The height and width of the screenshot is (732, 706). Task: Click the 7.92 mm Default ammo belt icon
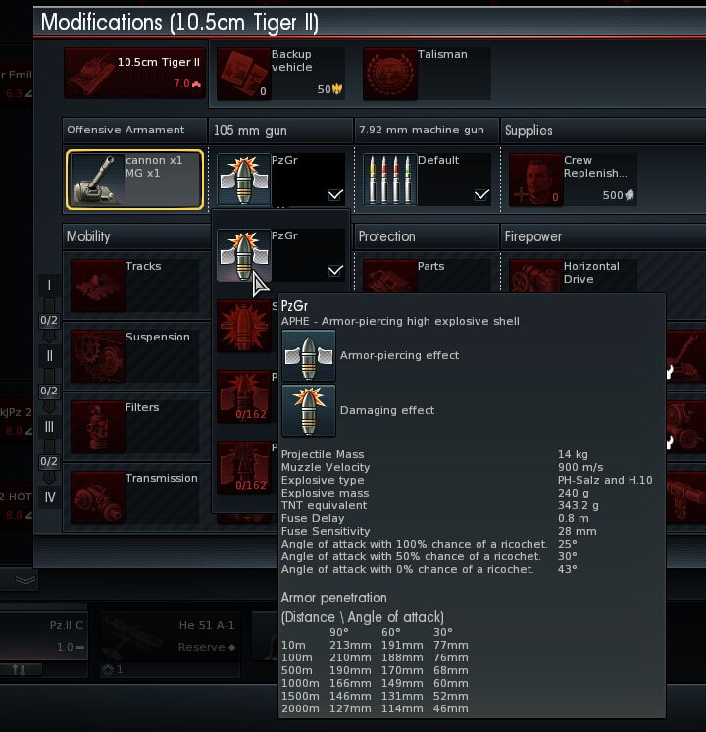pos(390,180)
